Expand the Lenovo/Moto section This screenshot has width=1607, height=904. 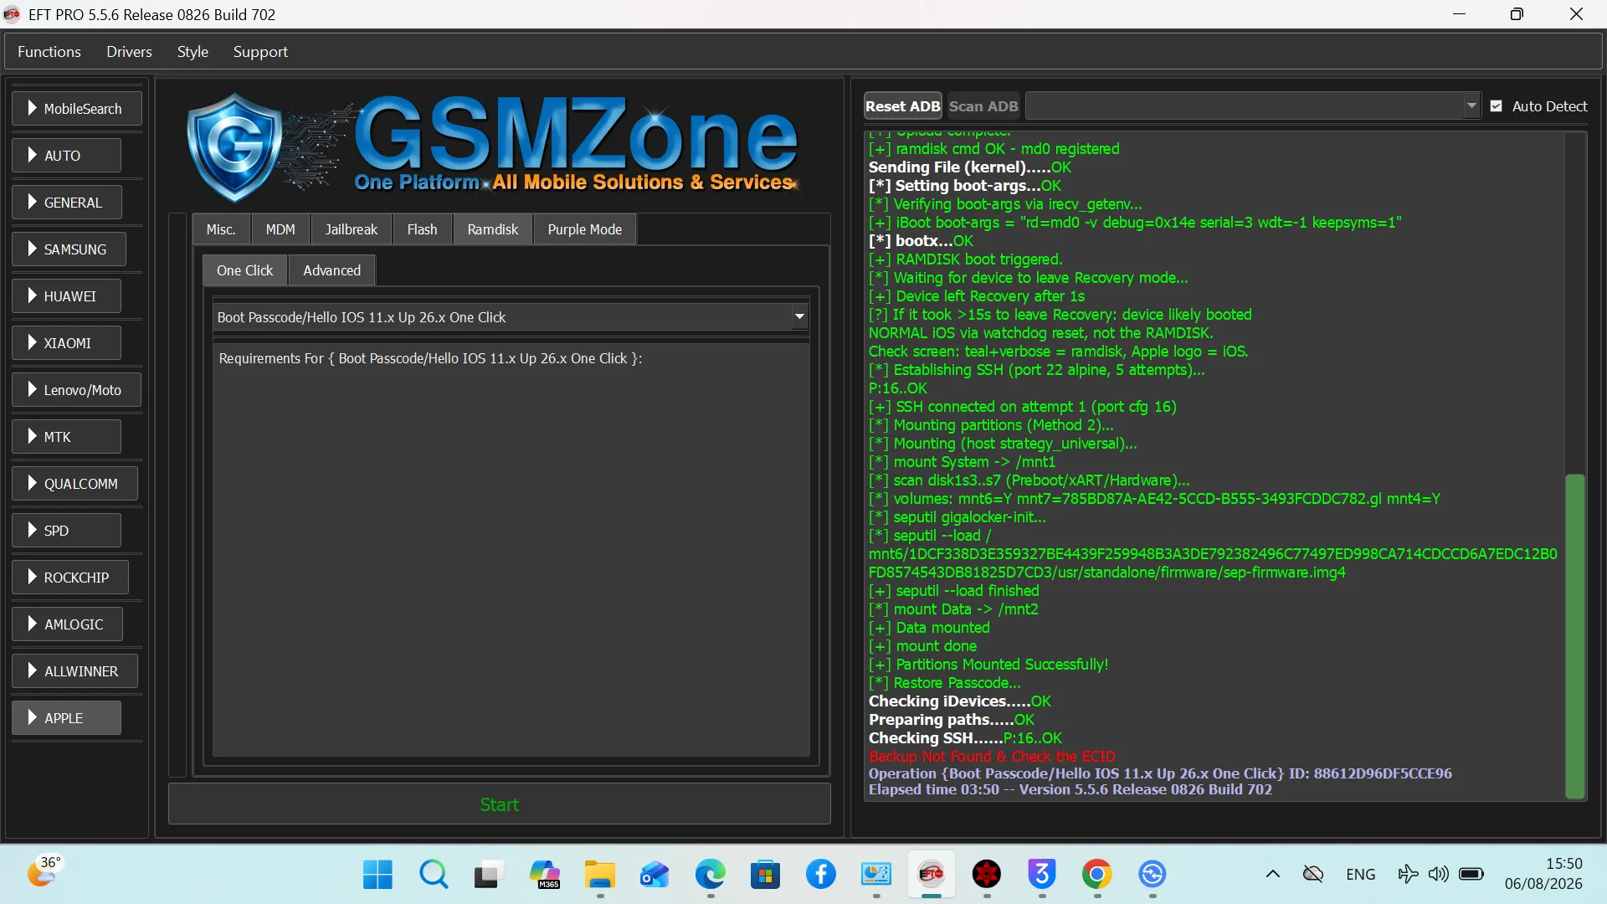click(x=76, y=390)
